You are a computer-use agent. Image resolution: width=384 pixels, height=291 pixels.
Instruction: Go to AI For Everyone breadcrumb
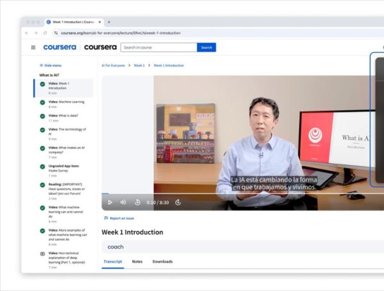[x=113, y=65]
